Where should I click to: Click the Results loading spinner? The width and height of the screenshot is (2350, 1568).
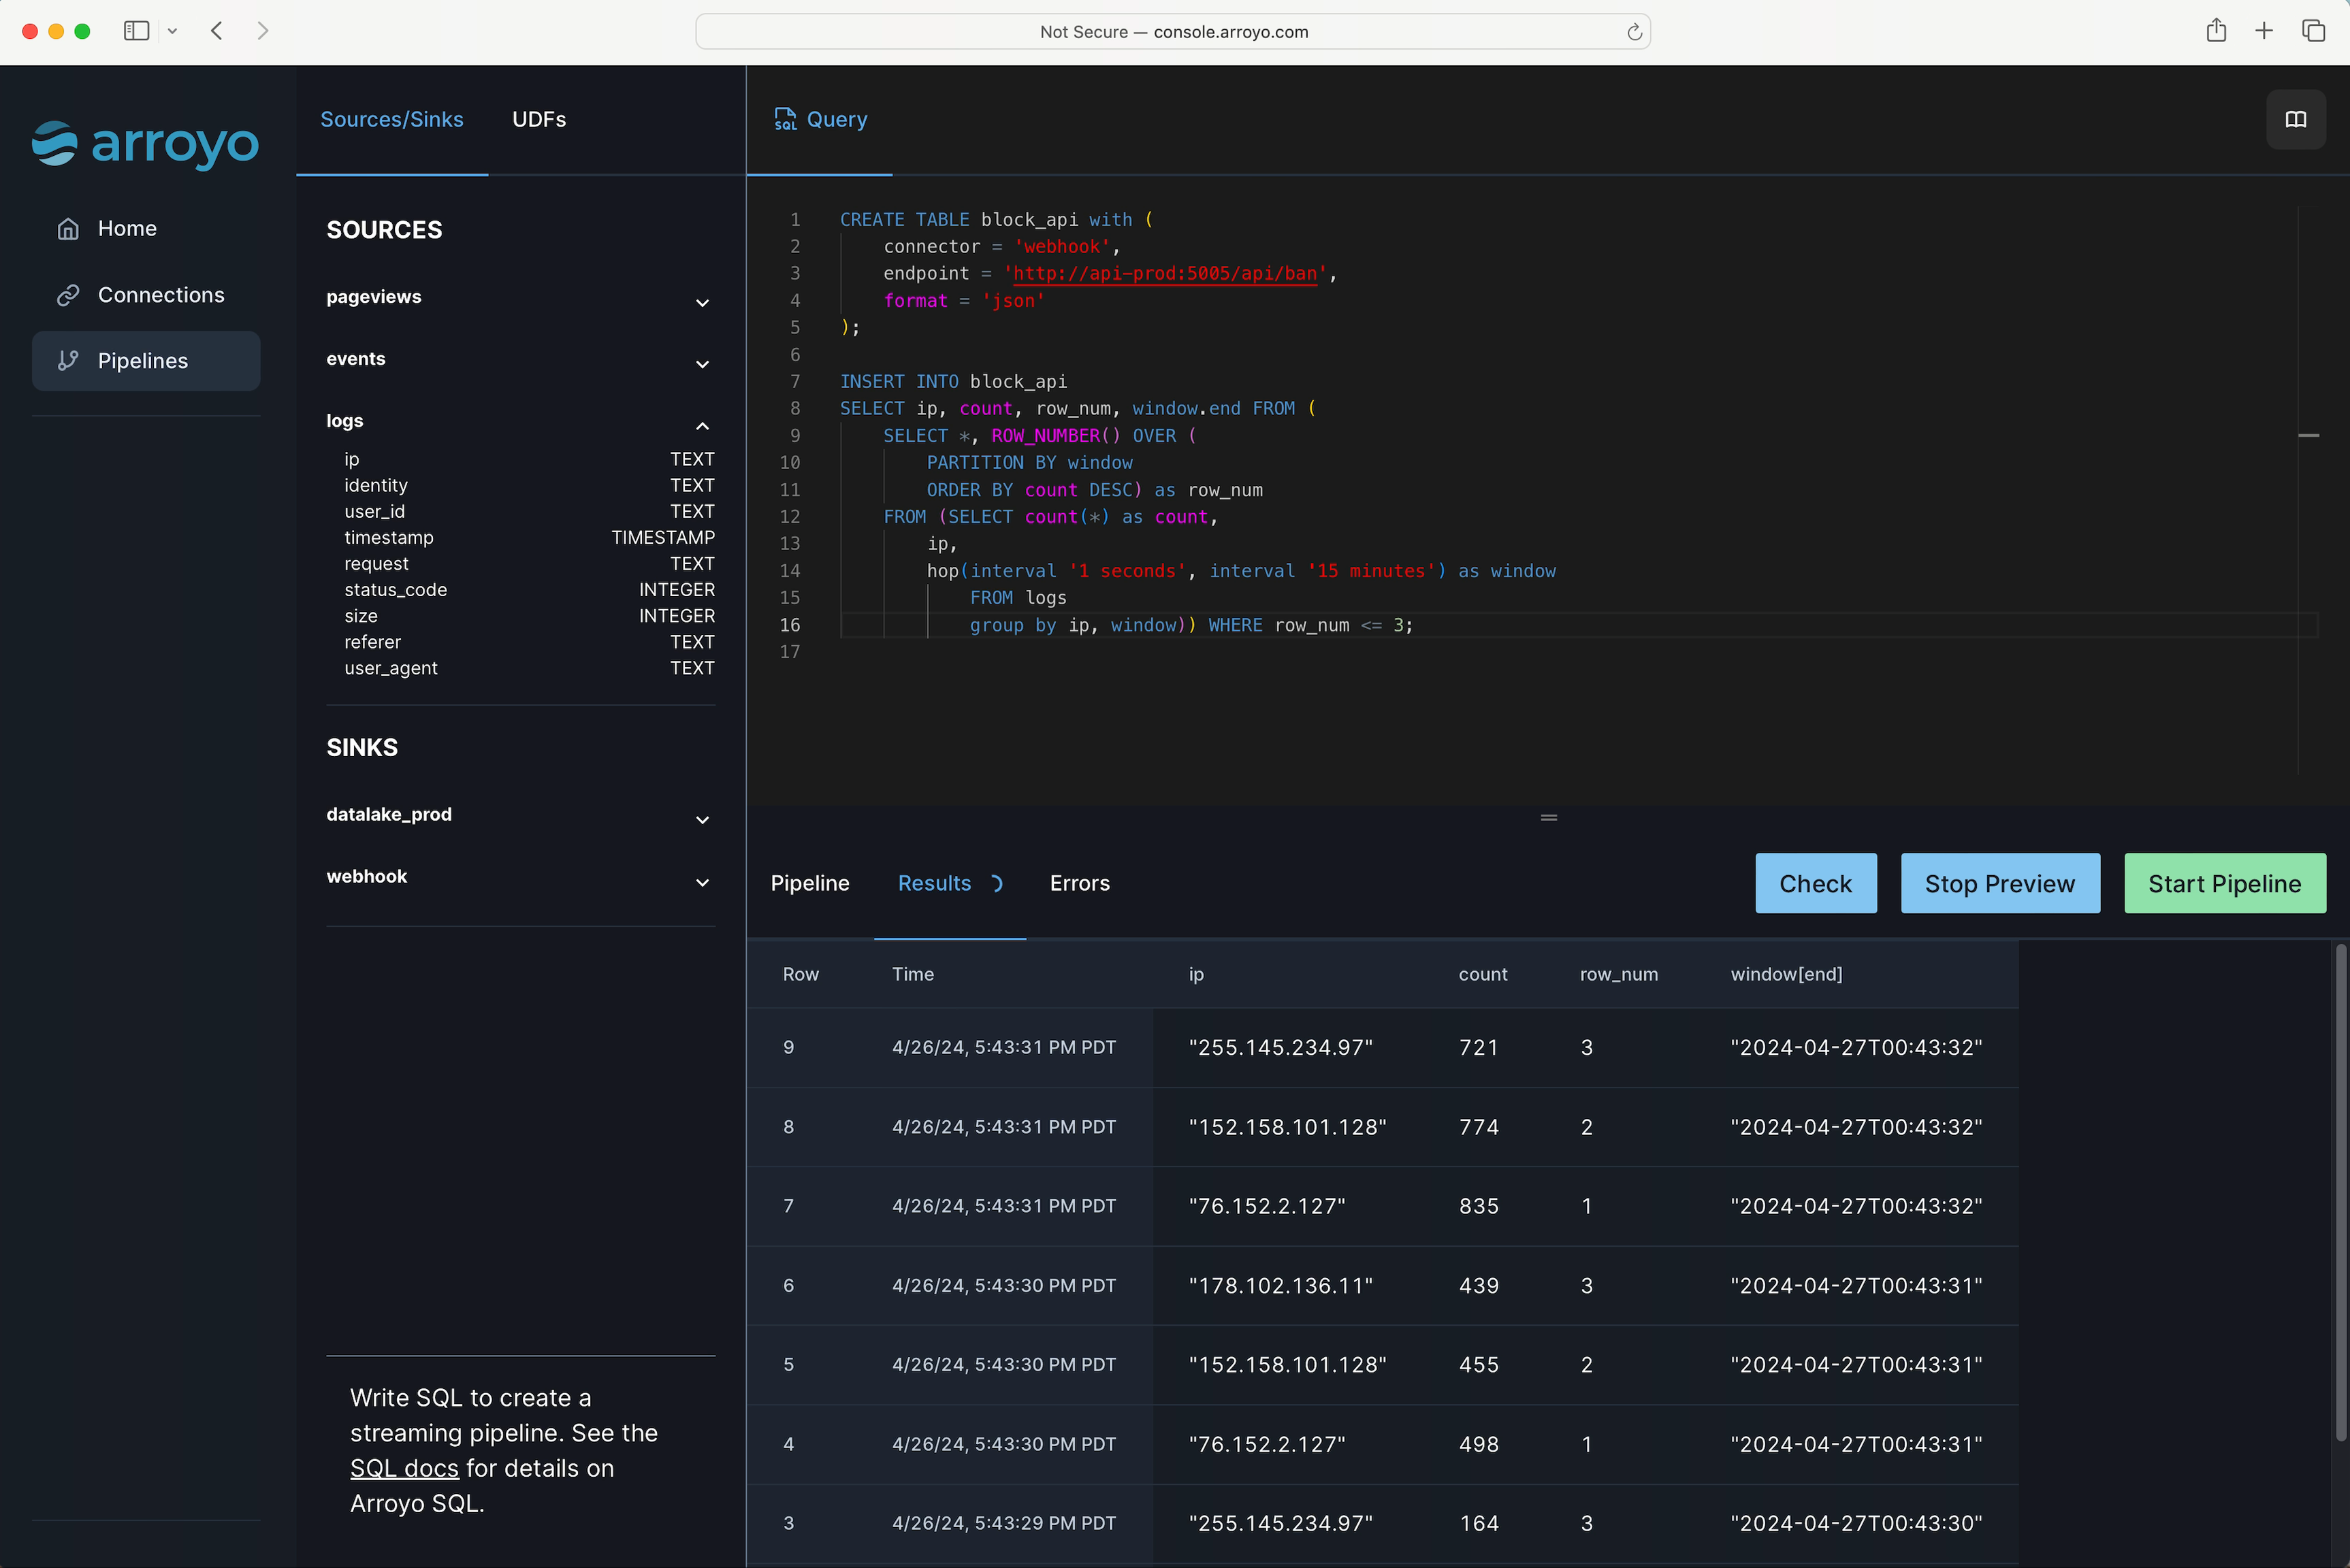click(x=996, y=883)
